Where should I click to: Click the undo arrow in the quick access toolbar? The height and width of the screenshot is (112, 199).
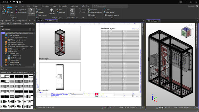(11, 2)
